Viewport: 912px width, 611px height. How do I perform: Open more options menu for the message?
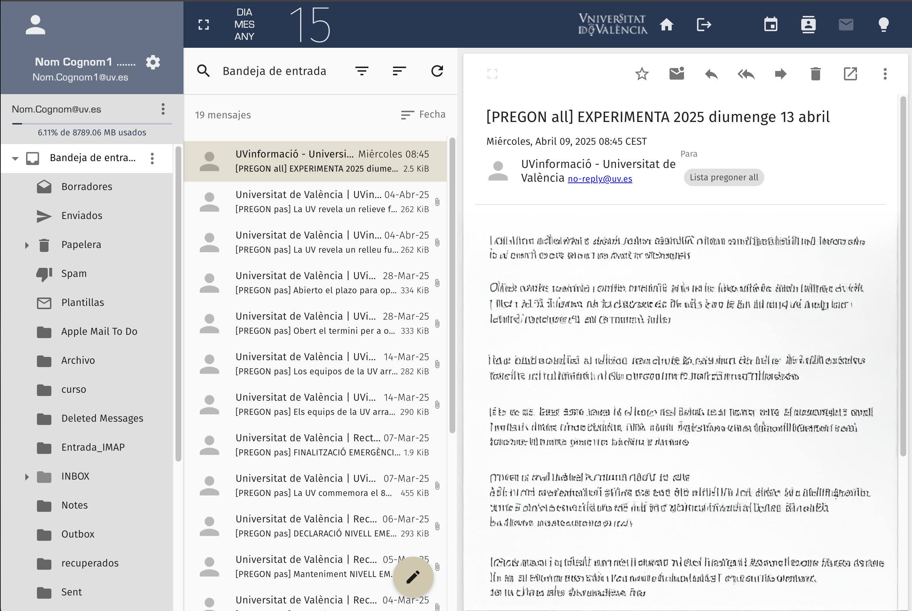click(885, 73)
